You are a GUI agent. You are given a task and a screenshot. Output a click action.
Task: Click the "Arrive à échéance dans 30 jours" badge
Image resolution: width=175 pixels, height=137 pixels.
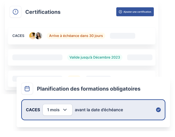[x=76, y=36]
